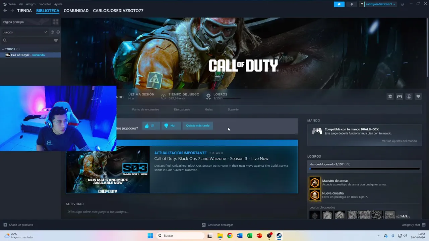Viewport: 429px width, 241px height.
Task: Choose Quizás más tarde
Action: (198, 126)
